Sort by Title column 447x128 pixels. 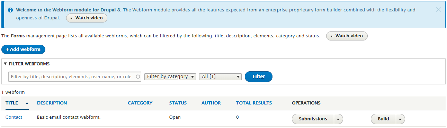12,103
